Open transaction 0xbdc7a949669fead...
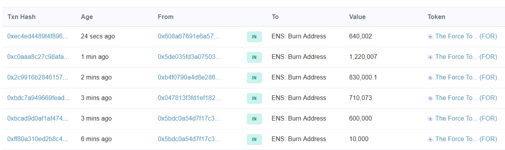The height and width of the screenshot is (150, 505). (x=39, y=98)
